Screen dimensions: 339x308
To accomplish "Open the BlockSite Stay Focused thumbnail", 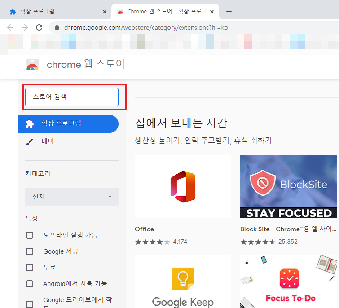I will (288, 187).
